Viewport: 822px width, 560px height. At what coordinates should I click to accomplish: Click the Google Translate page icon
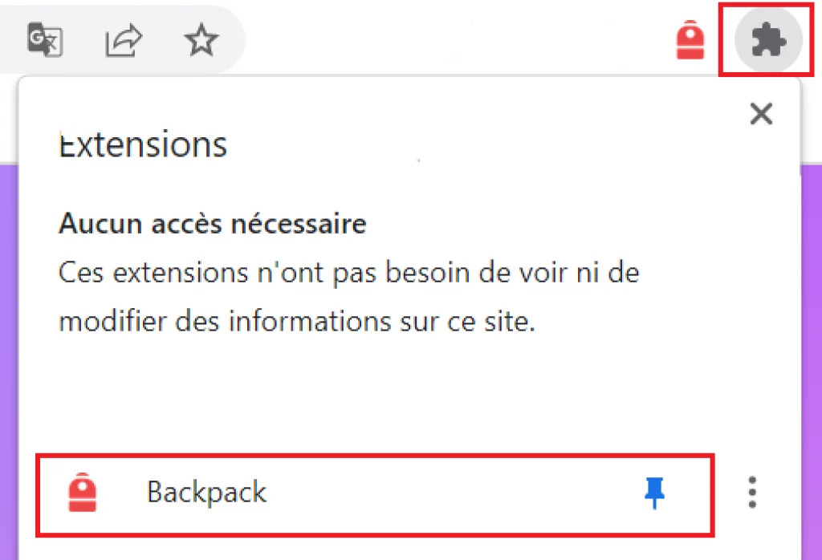(x=45, y=39)
